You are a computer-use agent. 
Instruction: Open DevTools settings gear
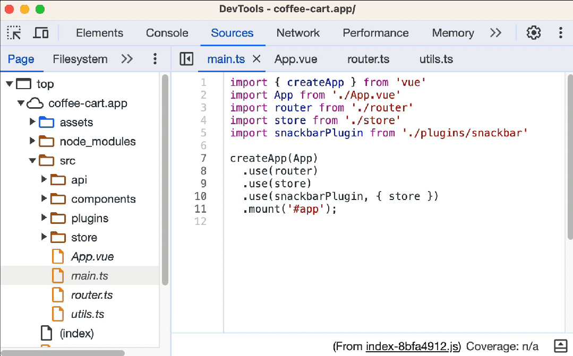[534, 33]
